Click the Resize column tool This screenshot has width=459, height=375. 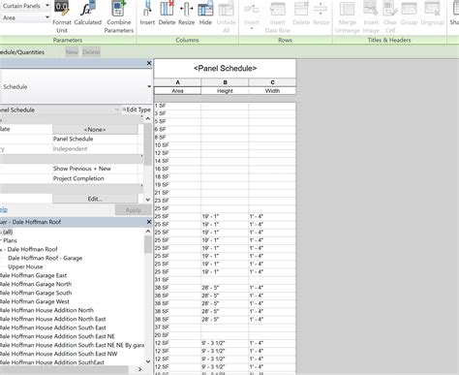(x=187, y=14)
